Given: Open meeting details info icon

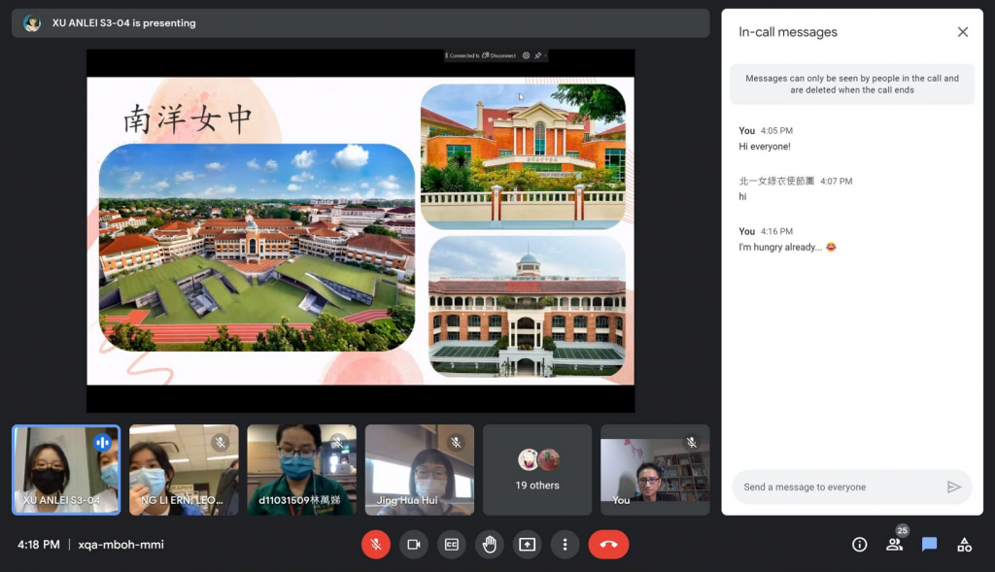Looking at the screenshot, I should (859, 544).
